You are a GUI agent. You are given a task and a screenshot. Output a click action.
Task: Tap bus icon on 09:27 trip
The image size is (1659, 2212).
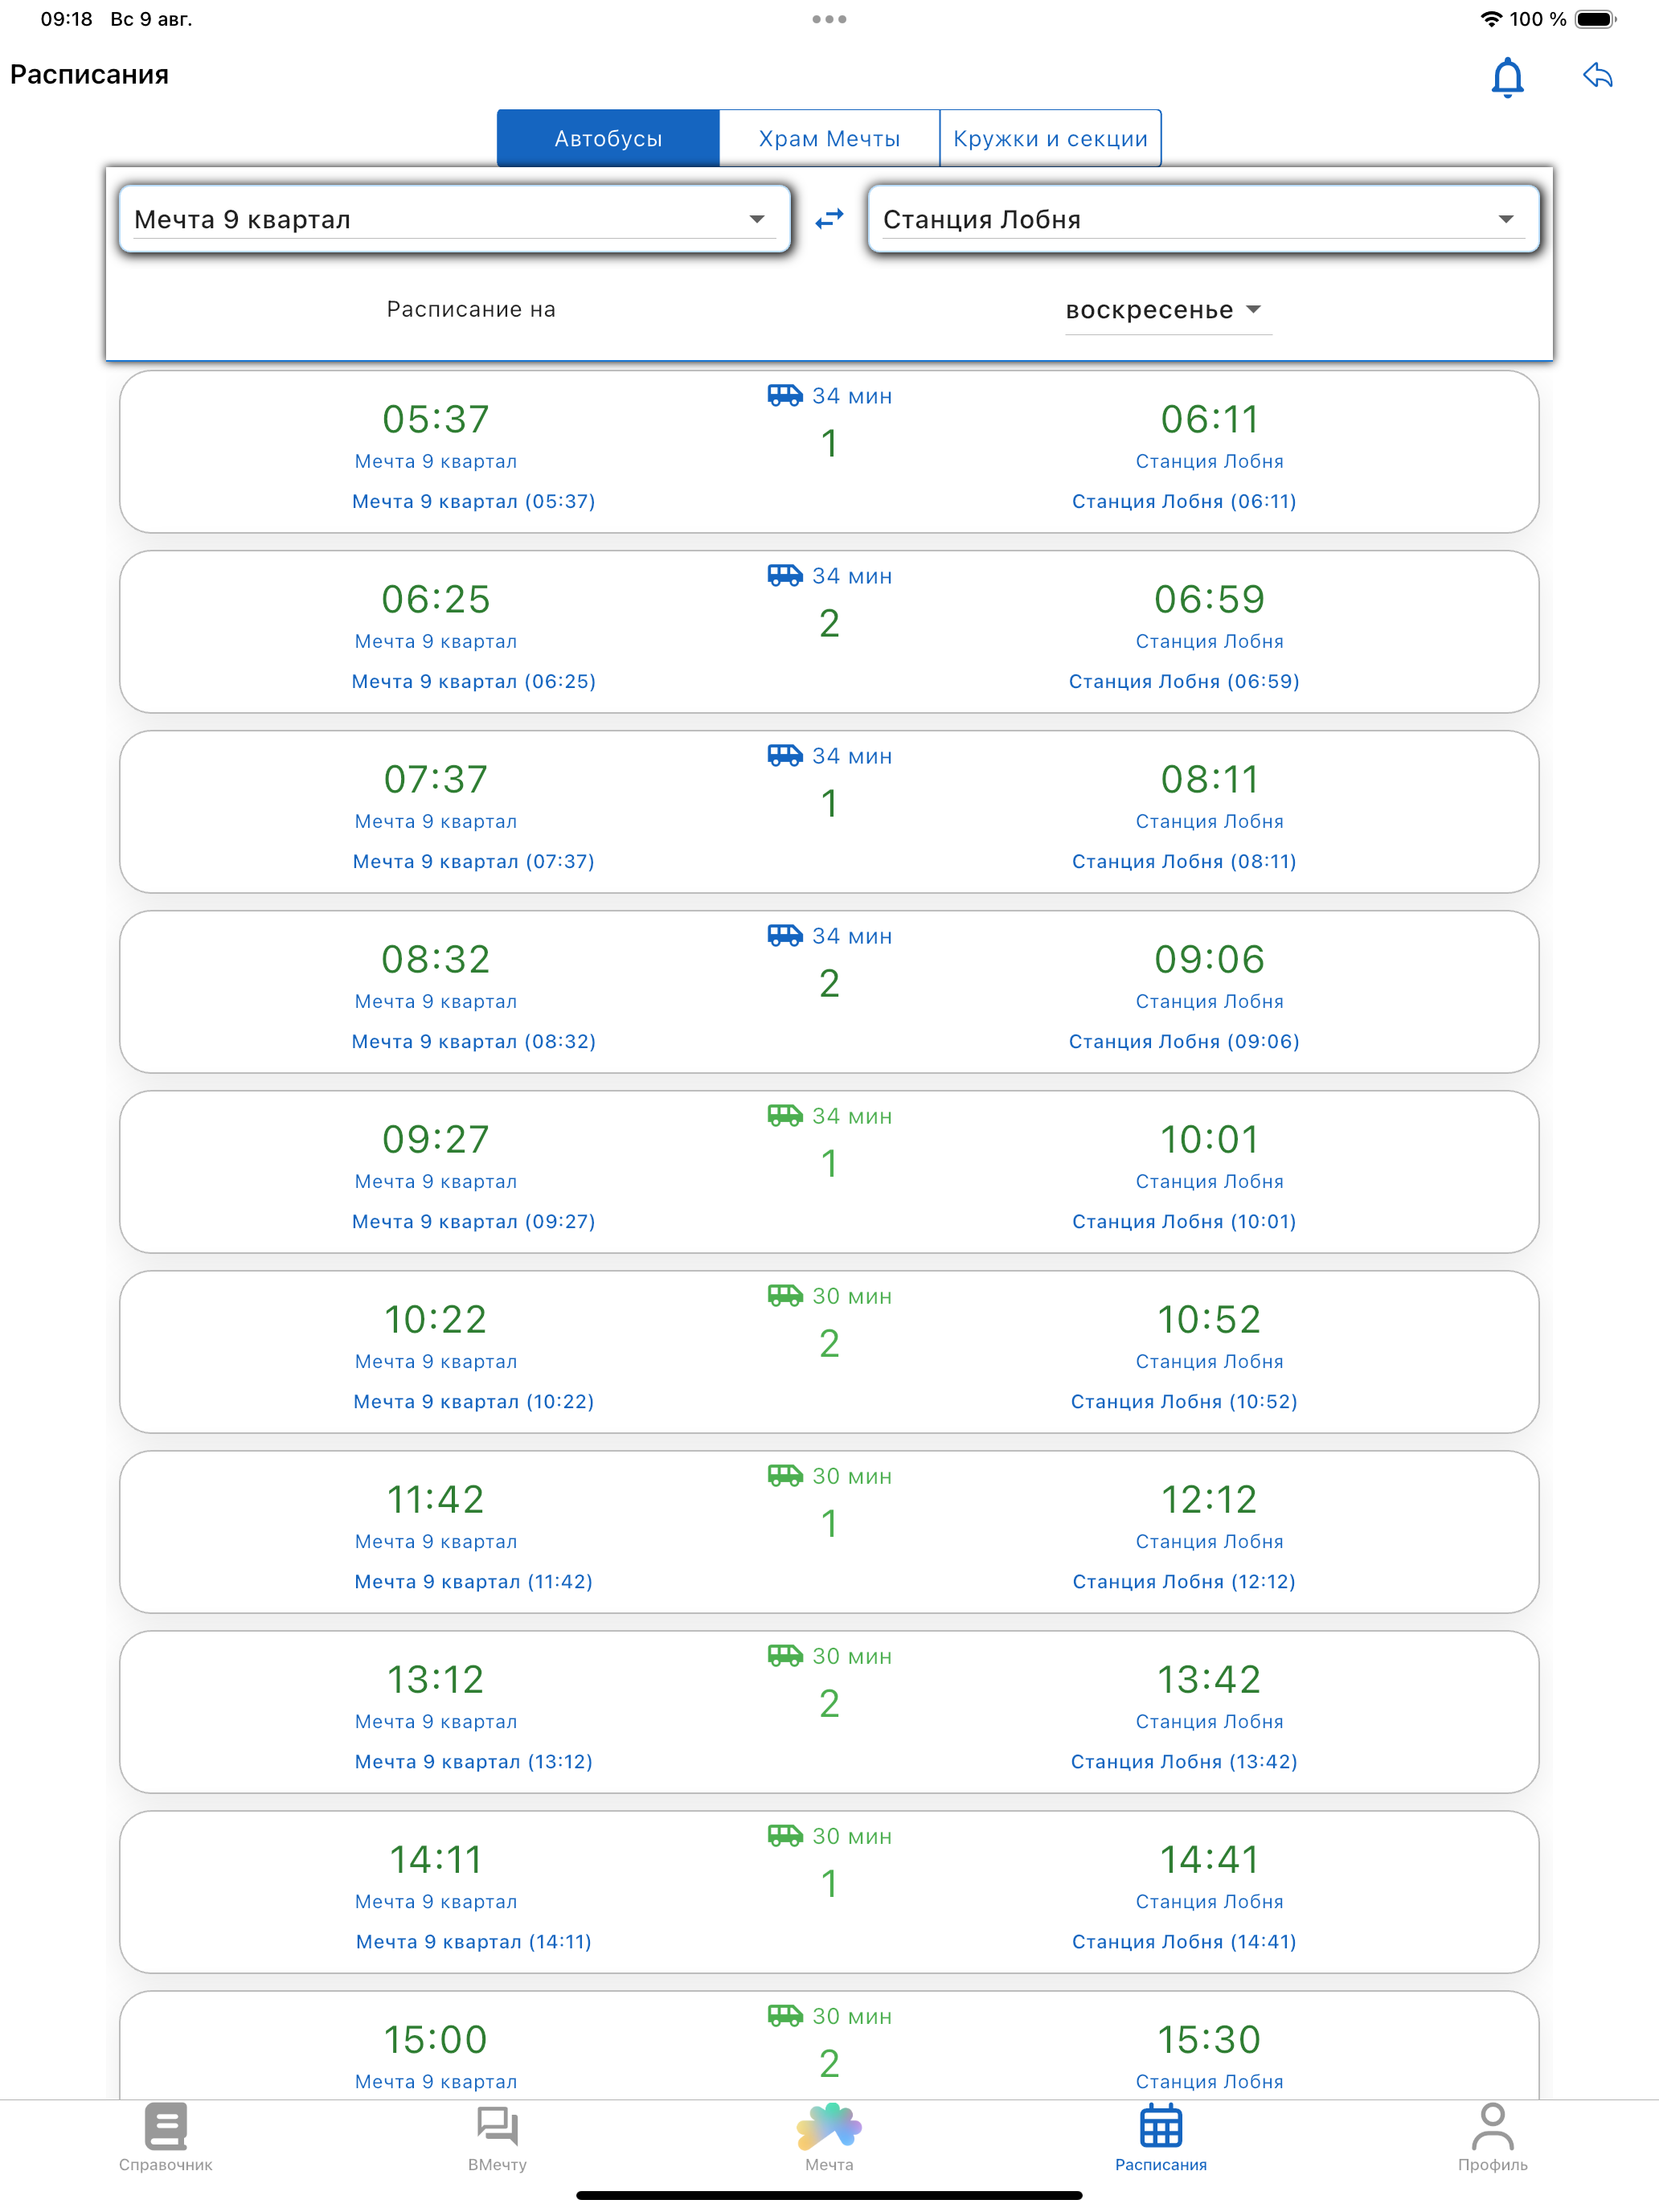(785, 1116)
